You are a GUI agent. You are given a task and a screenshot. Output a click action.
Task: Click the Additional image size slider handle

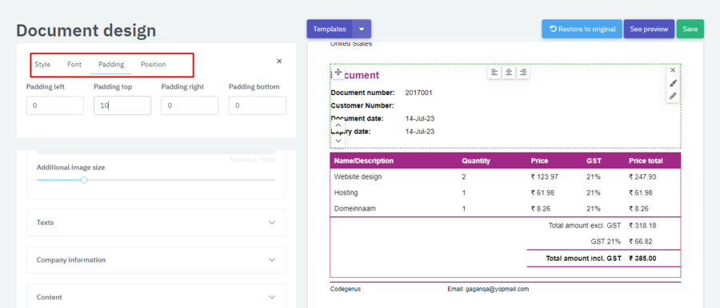pyautogui.click(x=85, y=180)
